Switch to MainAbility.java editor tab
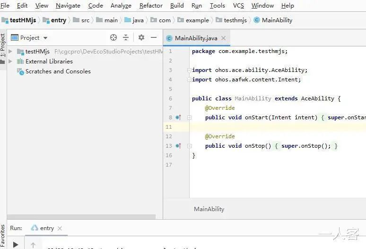This screenshot has height=249, width=366. [x=196, y=38]
